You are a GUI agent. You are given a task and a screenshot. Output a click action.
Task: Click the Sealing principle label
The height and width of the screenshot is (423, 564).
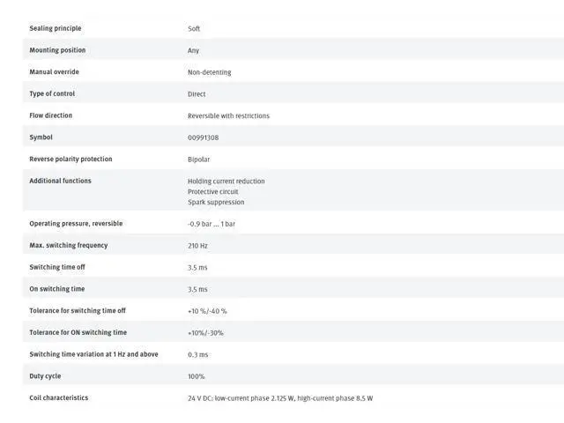(56, 28)
